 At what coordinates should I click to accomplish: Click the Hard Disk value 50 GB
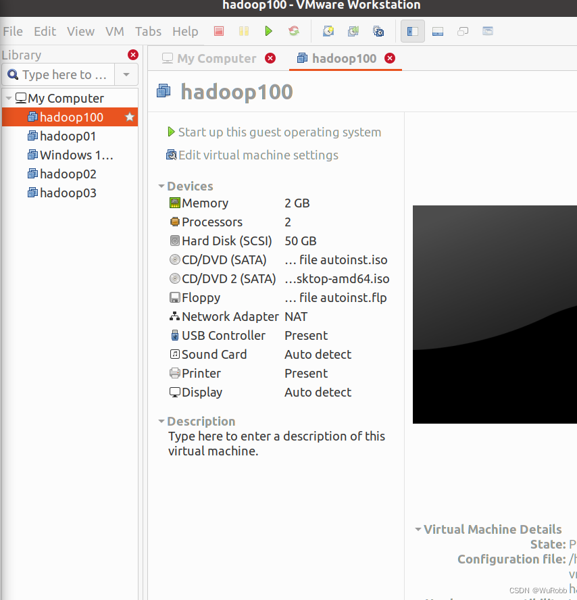pyautogui.click(x=301, y=241)
